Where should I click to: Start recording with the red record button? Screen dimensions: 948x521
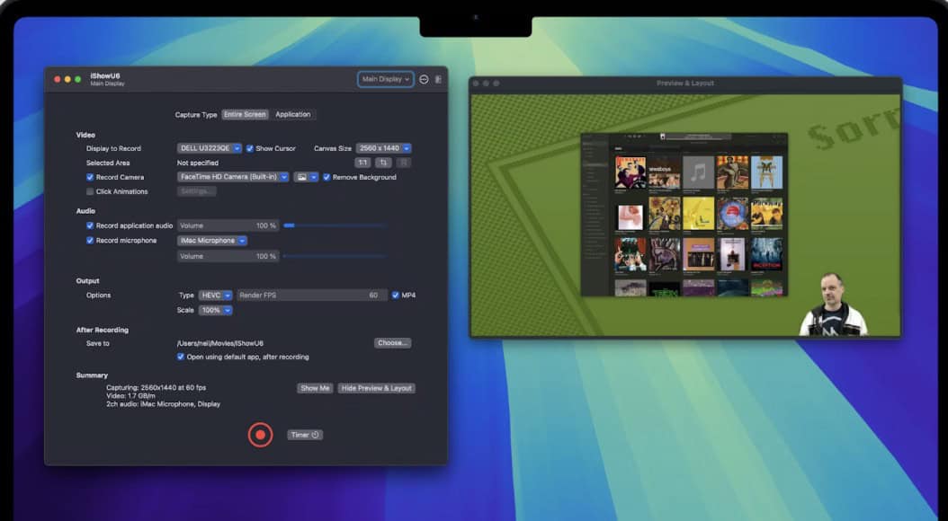(260, 435)
